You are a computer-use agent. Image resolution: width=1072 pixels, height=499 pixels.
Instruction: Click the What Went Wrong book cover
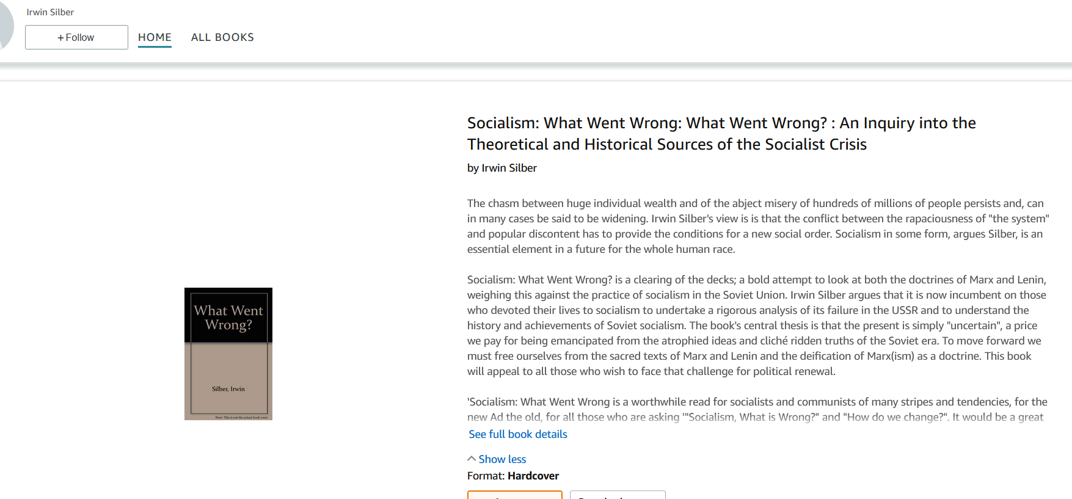(228, 354)
